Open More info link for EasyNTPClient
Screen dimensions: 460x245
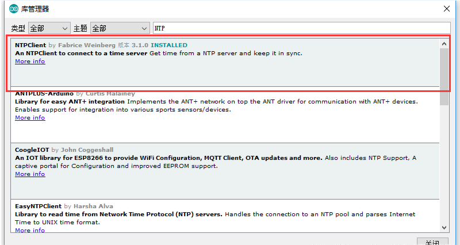(x=30, y=230)
